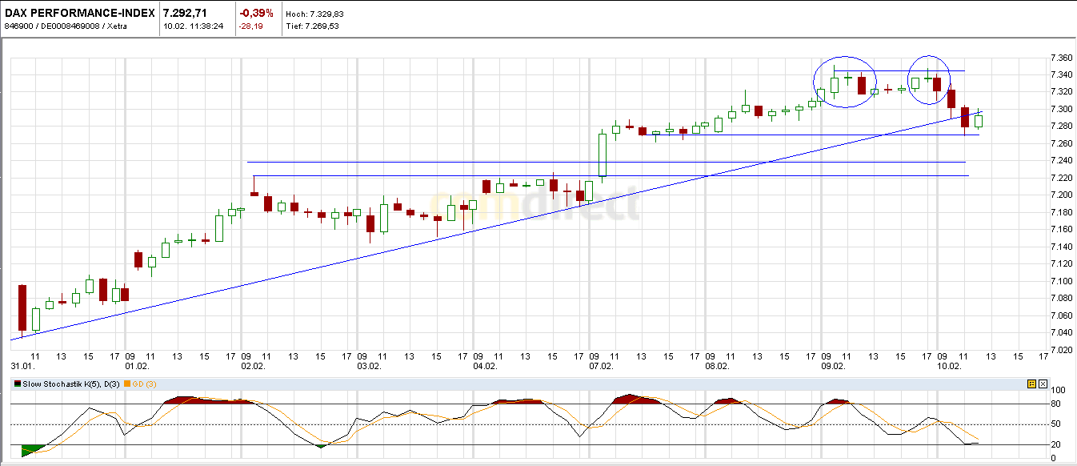Click the date label 04.02. on the time axis
Image resolution: width=1077 pixels, height=466 pixels.
point(485,366)
